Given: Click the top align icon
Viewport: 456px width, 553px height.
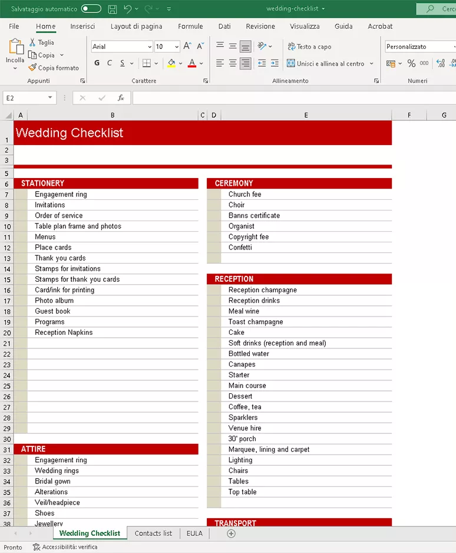Looking at the screenshot, I should coord(220,46).
